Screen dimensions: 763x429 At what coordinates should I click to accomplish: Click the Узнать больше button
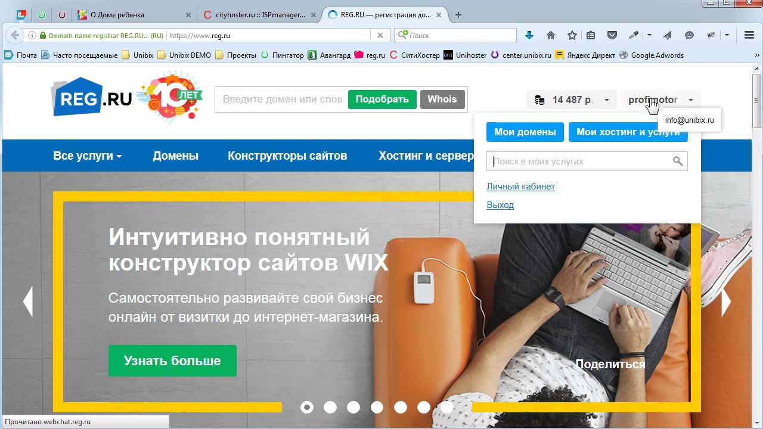pos(172,360)
